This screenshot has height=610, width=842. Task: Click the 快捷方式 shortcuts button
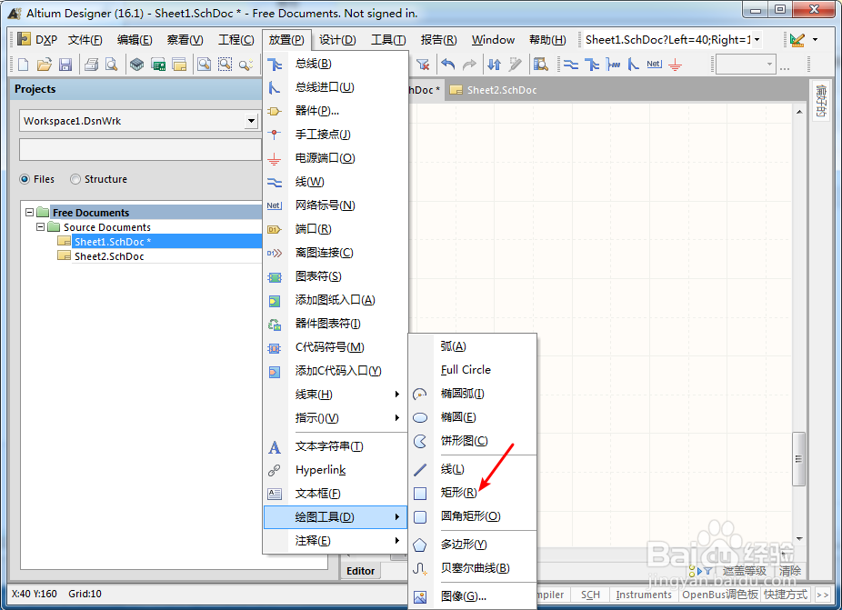(x=786, y=595)
